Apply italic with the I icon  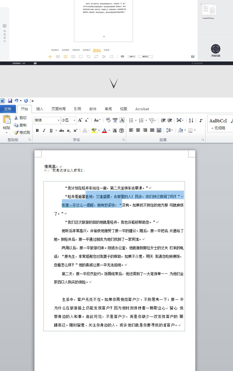coord(44,131)
